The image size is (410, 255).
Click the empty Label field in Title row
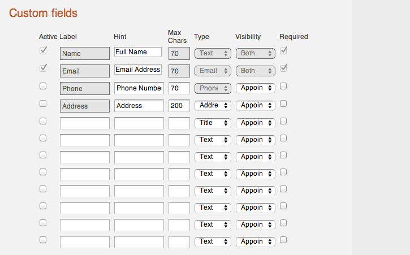[x=85, y=123]
